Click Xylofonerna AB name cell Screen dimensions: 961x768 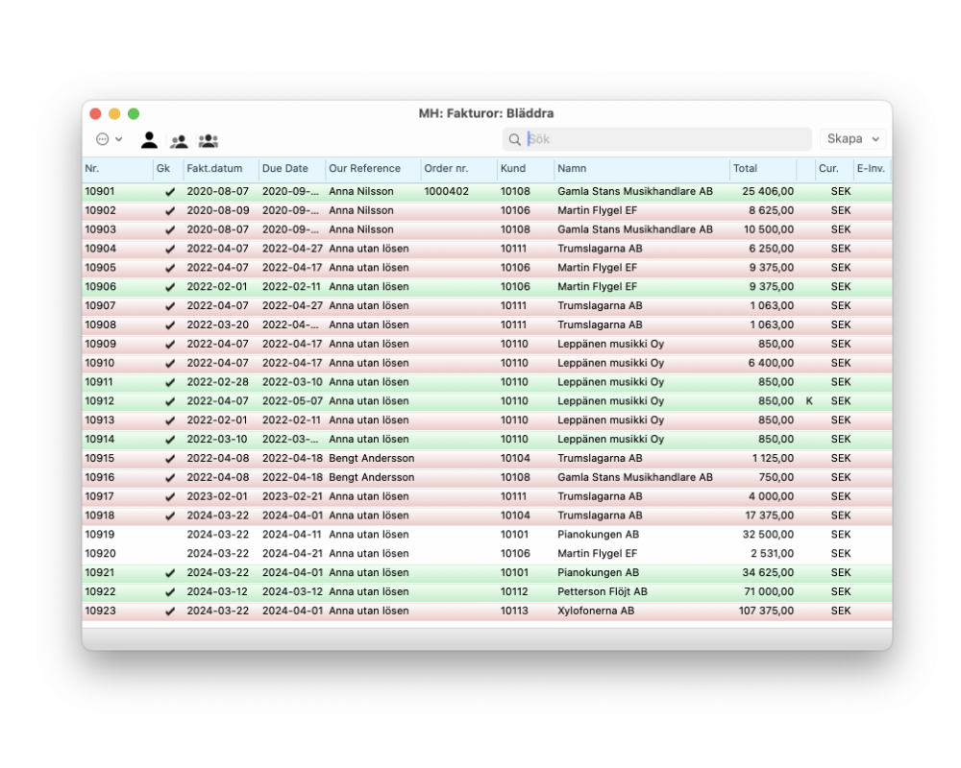click(x=596, y=611)
